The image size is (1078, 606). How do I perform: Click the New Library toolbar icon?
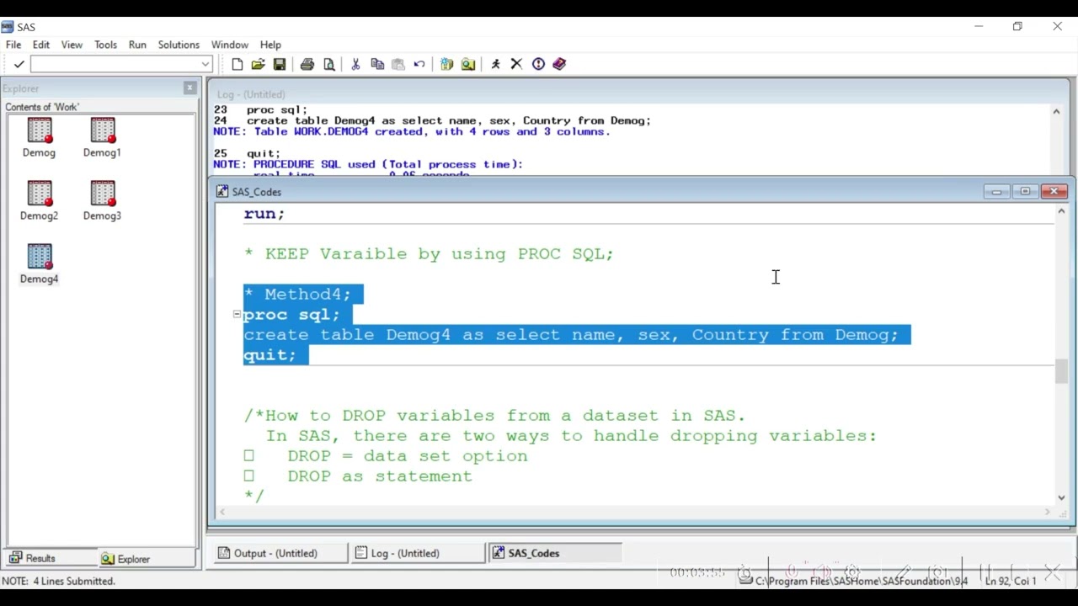(x=446, y=64)
